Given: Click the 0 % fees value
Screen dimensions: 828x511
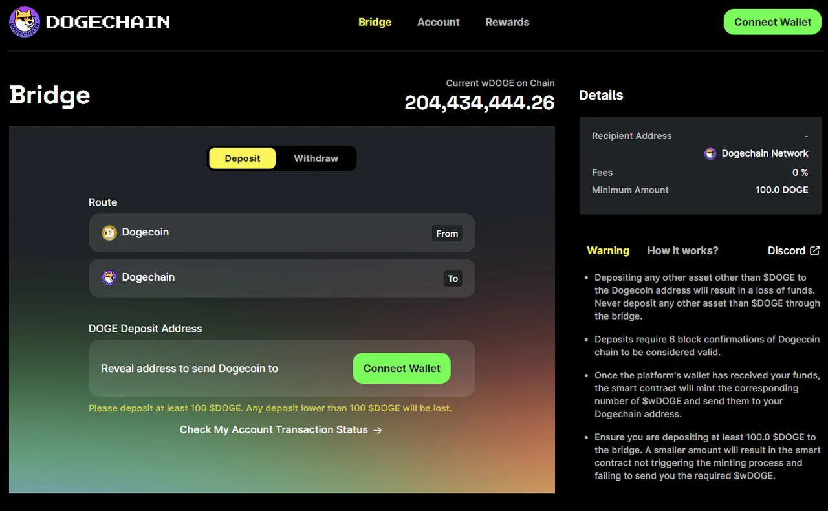Looking at the screenshot, I should point(800,173).
